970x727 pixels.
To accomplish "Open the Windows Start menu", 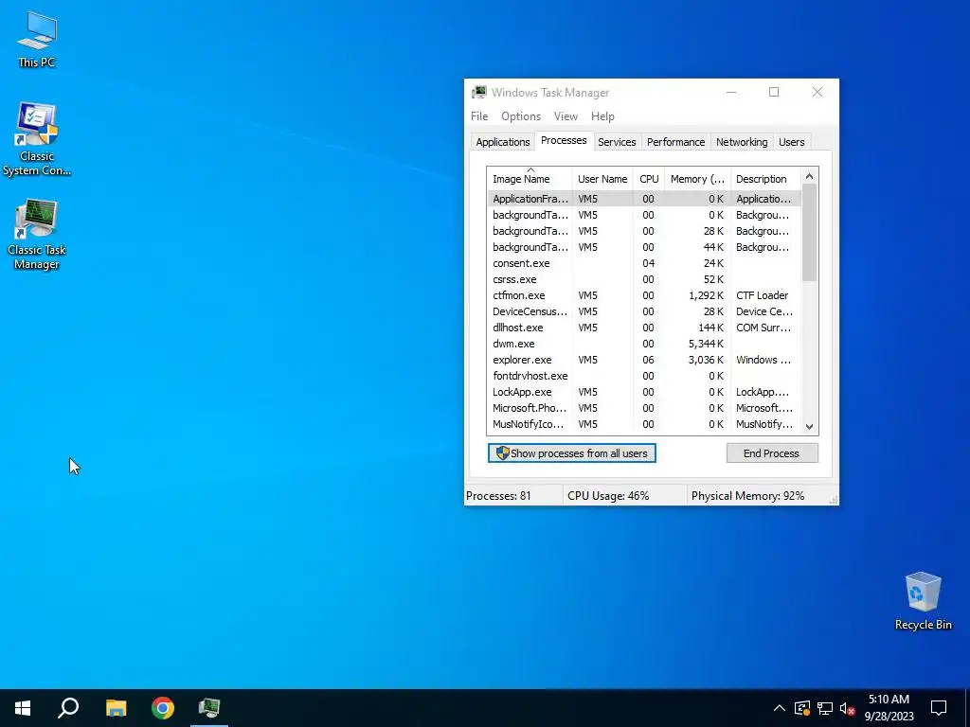I will point(23,708).
